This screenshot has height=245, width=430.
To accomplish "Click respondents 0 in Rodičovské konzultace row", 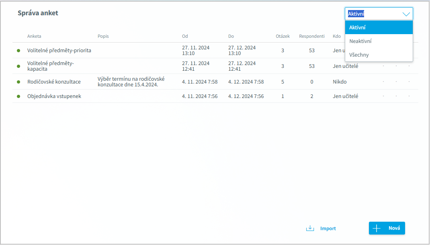I will 312,82.
